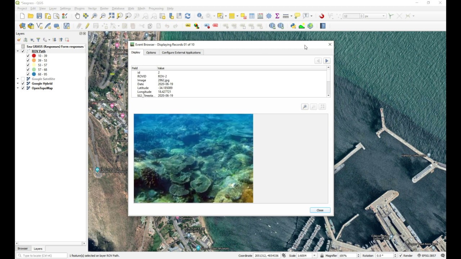Viewport: 461px width, 259px height.
Task: Filter legend icon in Layers panel
Action: click(x=38, y=40)
